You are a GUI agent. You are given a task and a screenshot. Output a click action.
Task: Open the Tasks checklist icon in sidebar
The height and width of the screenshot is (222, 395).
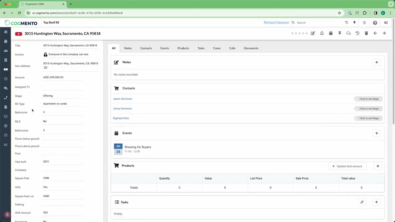6,79
